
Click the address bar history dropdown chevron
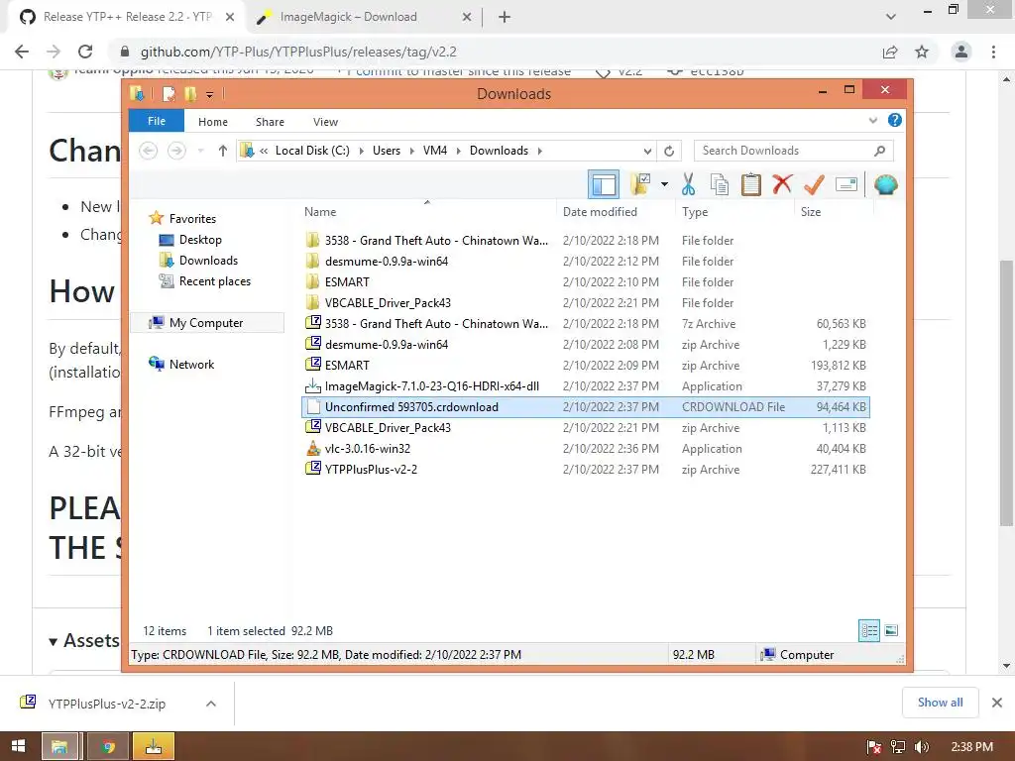point(647,152)
